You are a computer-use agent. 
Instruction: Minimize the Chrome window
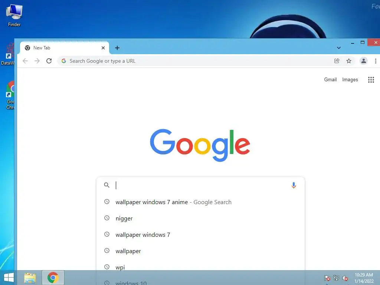pos(353,43)
